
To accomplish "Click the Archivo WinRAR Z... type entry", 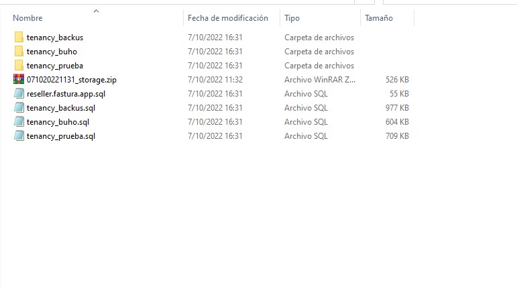I will pyautogui.click(x=319, y=80).
